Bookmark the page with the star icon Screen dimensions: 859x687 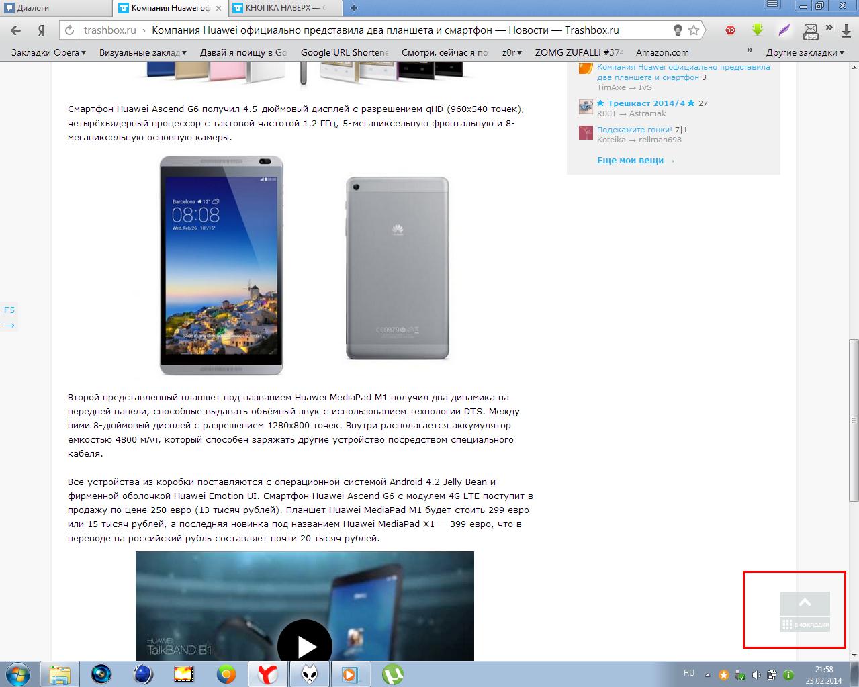[694, 30]
